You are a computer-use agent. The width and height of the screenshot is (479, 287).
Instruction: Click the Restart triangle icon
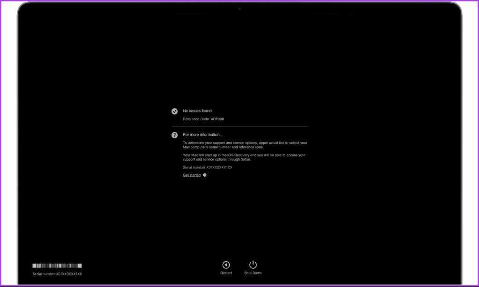(x=226, y=265)
